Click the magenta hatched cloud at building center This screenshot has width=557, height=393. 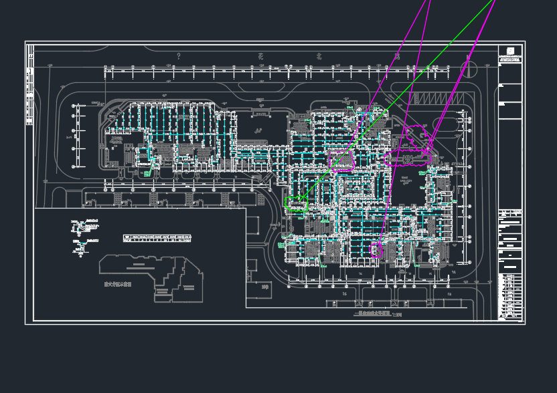[x=343, y=161]
